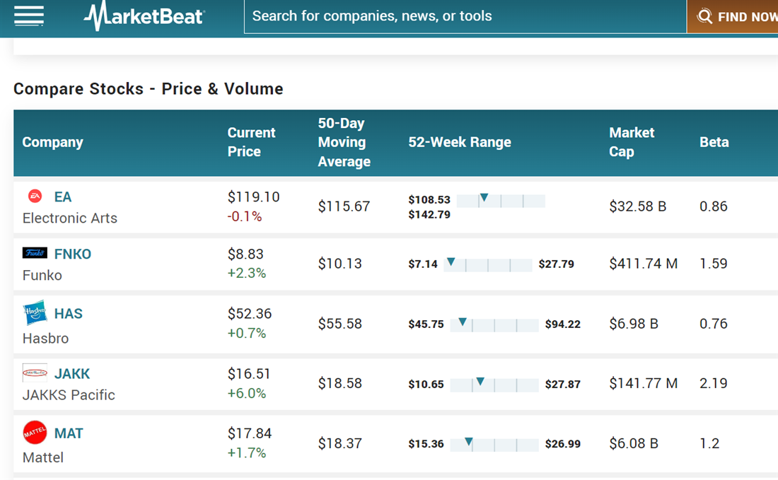778x480 pixels.
Task: Click EA's 52-week range marker
Action: coord(484,197)
